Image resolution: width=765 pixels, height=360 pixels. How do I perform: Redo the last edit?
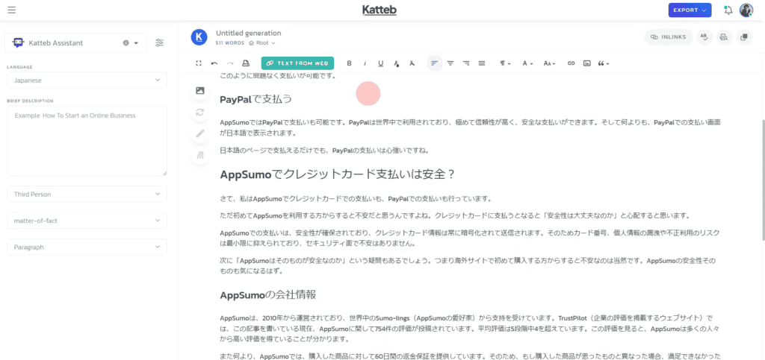pyautogui.click(x=230, y=63)
